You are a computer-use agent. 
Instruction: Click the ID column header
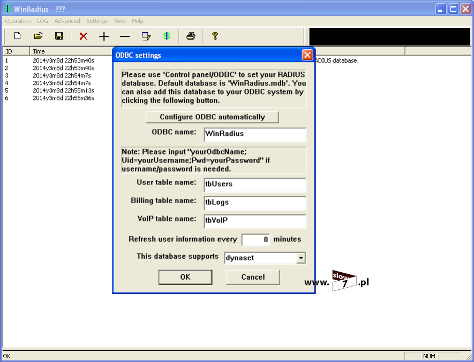(x=16, y=51)
